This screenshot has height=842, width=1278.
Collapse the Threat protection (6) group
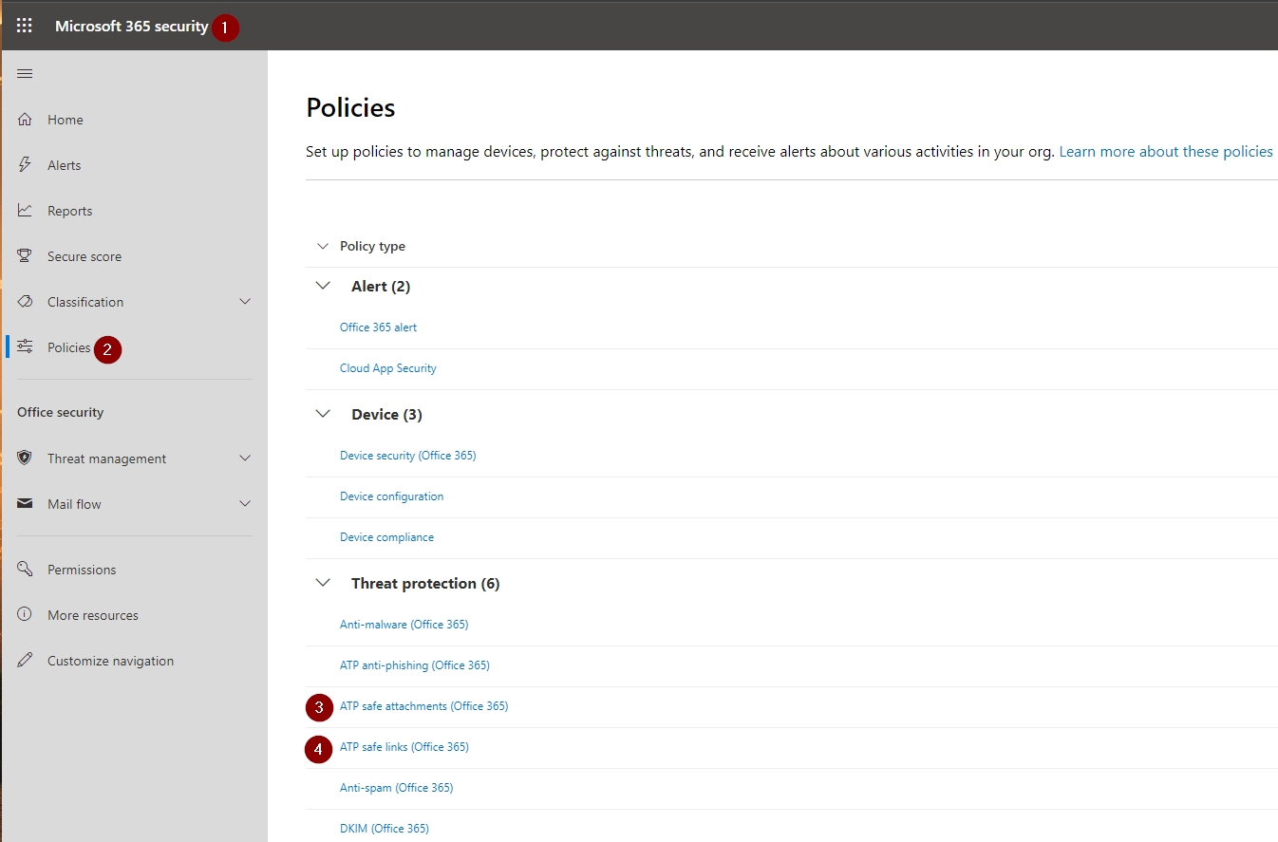pos(323,583)
